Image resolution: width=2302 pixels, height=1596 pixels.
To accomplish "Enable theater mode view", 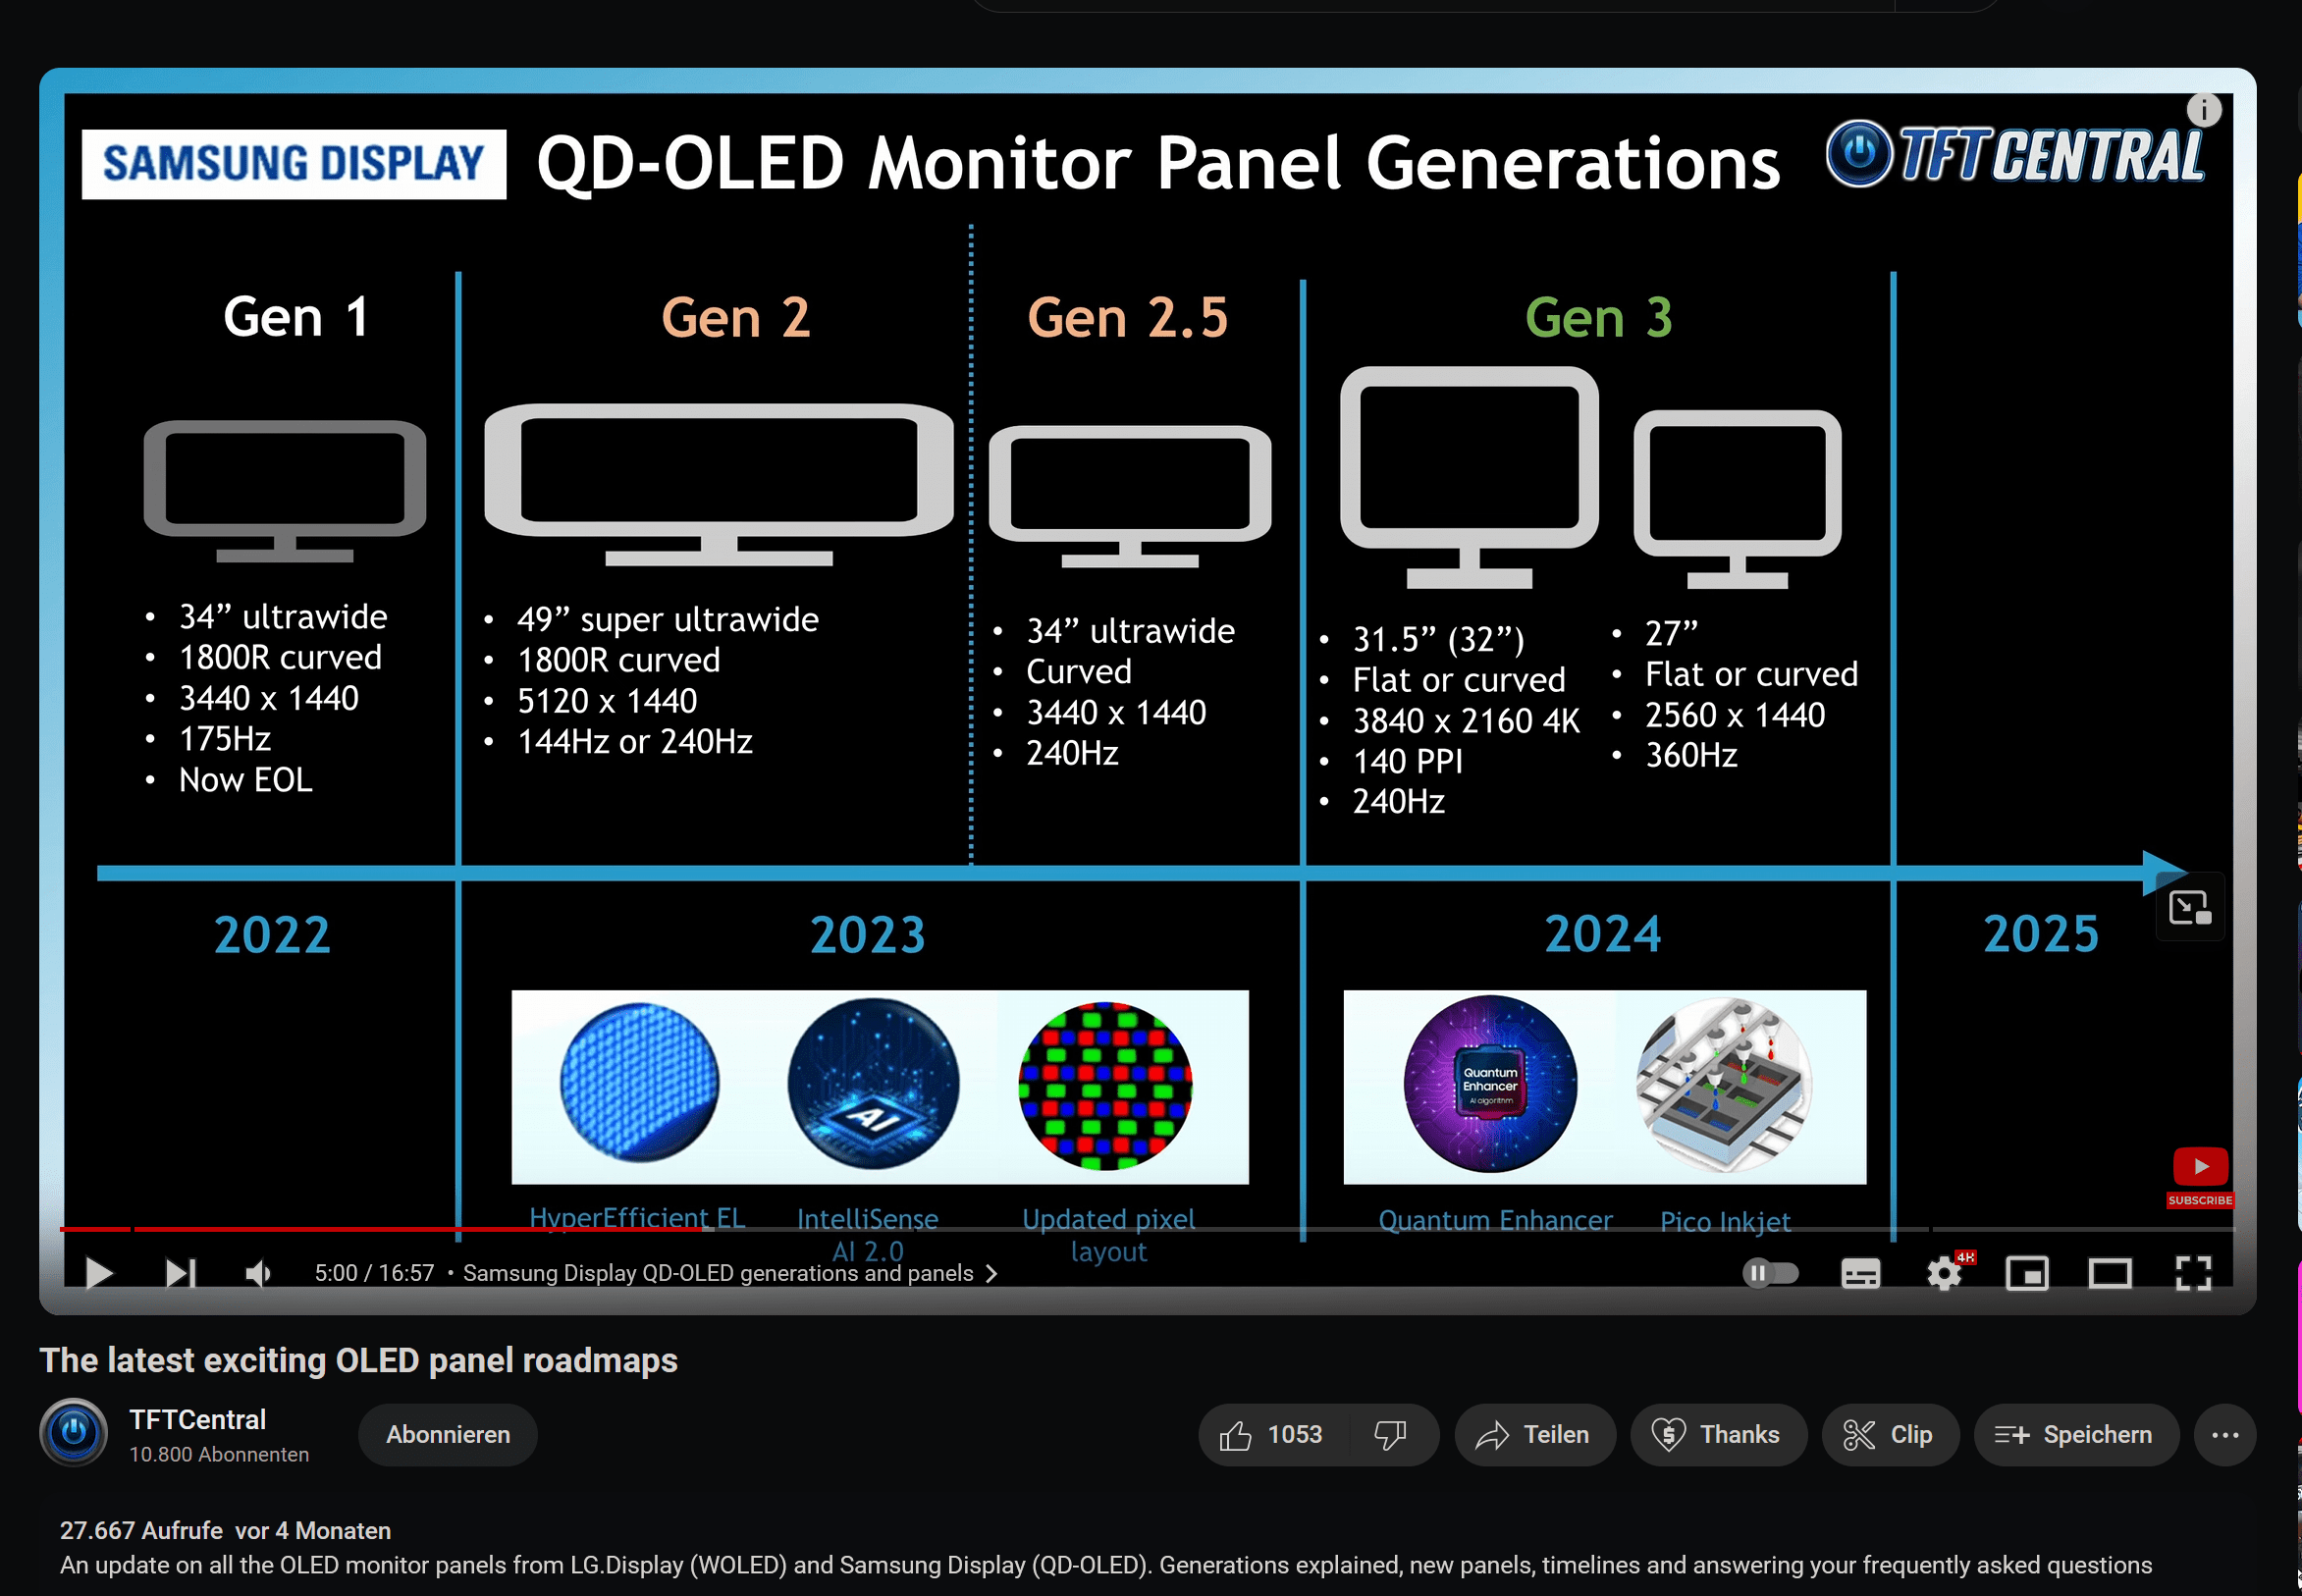I will point(2110,1274).
